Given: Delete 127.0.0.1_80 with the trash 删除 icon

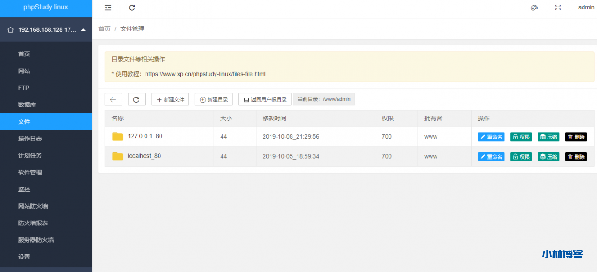Looking at the screenshot, I should tap(576, 137).
